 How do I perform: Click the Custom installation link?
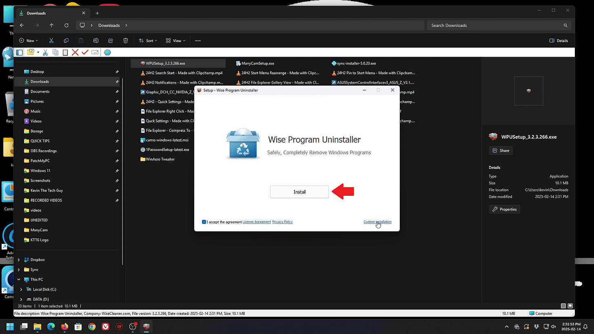(377, 222)
